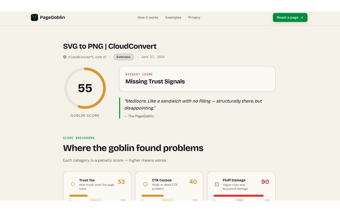340x212 pixels.
Task: Select the June 17, 2026 date text
Action: (153, 57)
